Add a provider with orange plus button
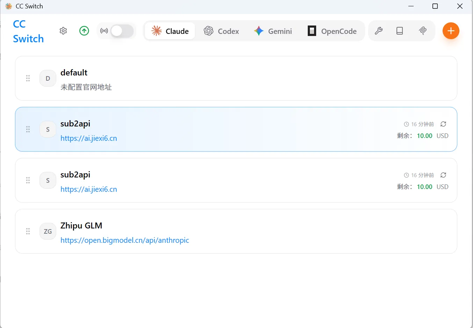 [x=451, y=31]
